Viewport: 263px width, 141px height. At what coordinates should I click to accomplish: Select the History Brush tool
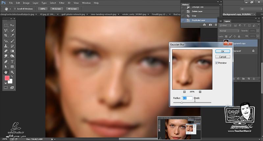(12, 46)
